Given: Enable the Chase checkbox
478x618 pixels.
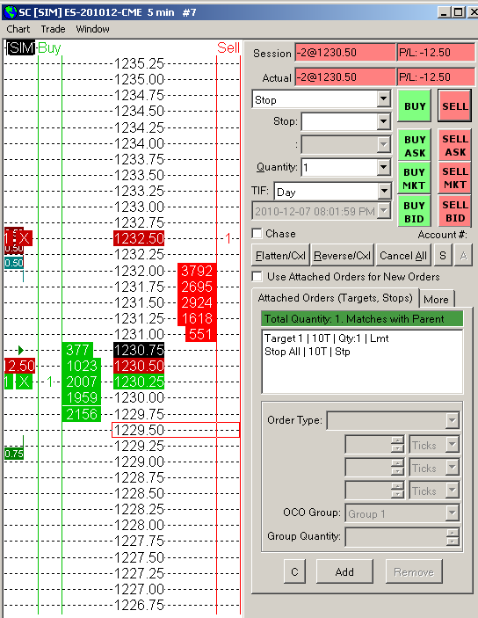Looking at the screenshot, I should pyautogui.click(x=257, y=233).
